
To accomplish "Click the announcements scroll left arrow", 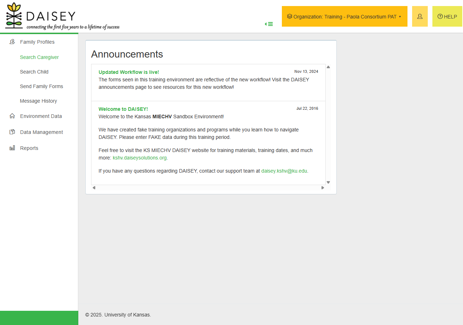I will (x=94, y=188).
